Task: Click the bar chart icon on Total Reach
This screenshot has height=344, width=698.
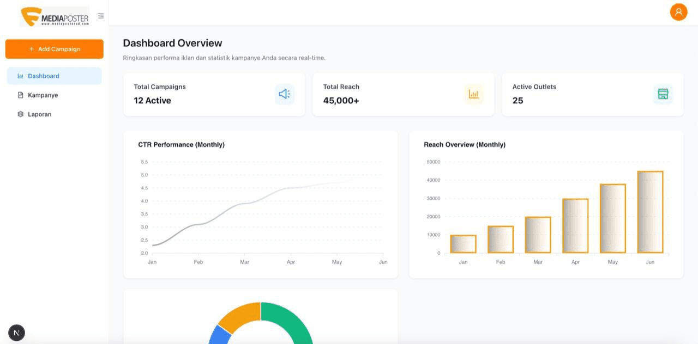Action: point(473,94)
